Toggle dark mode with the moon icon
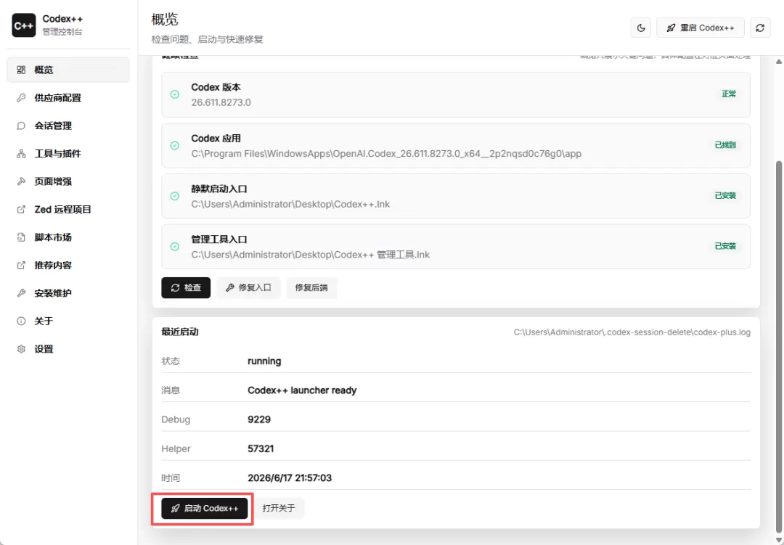Image resolution: width=784 pixels, height=545 pixels. [641, 28]
